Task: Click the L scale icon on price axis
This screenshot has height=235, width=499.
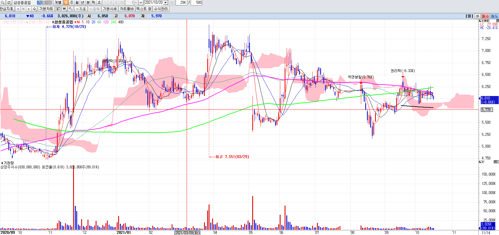Action: (x=480, y=21)
